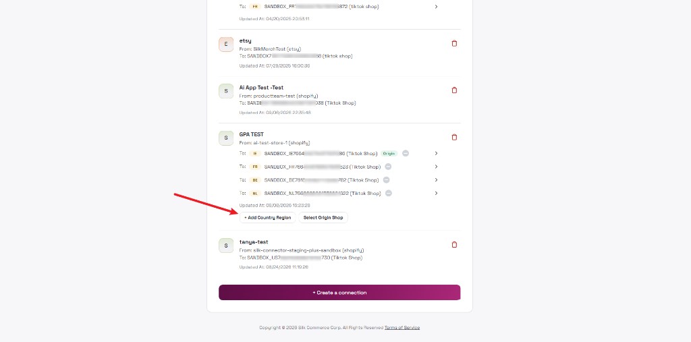This screenshot has height=342, width=691.
Task: Click 'From: SilkMerchTest (etsy)' text
Action: [x=270, y=49]
